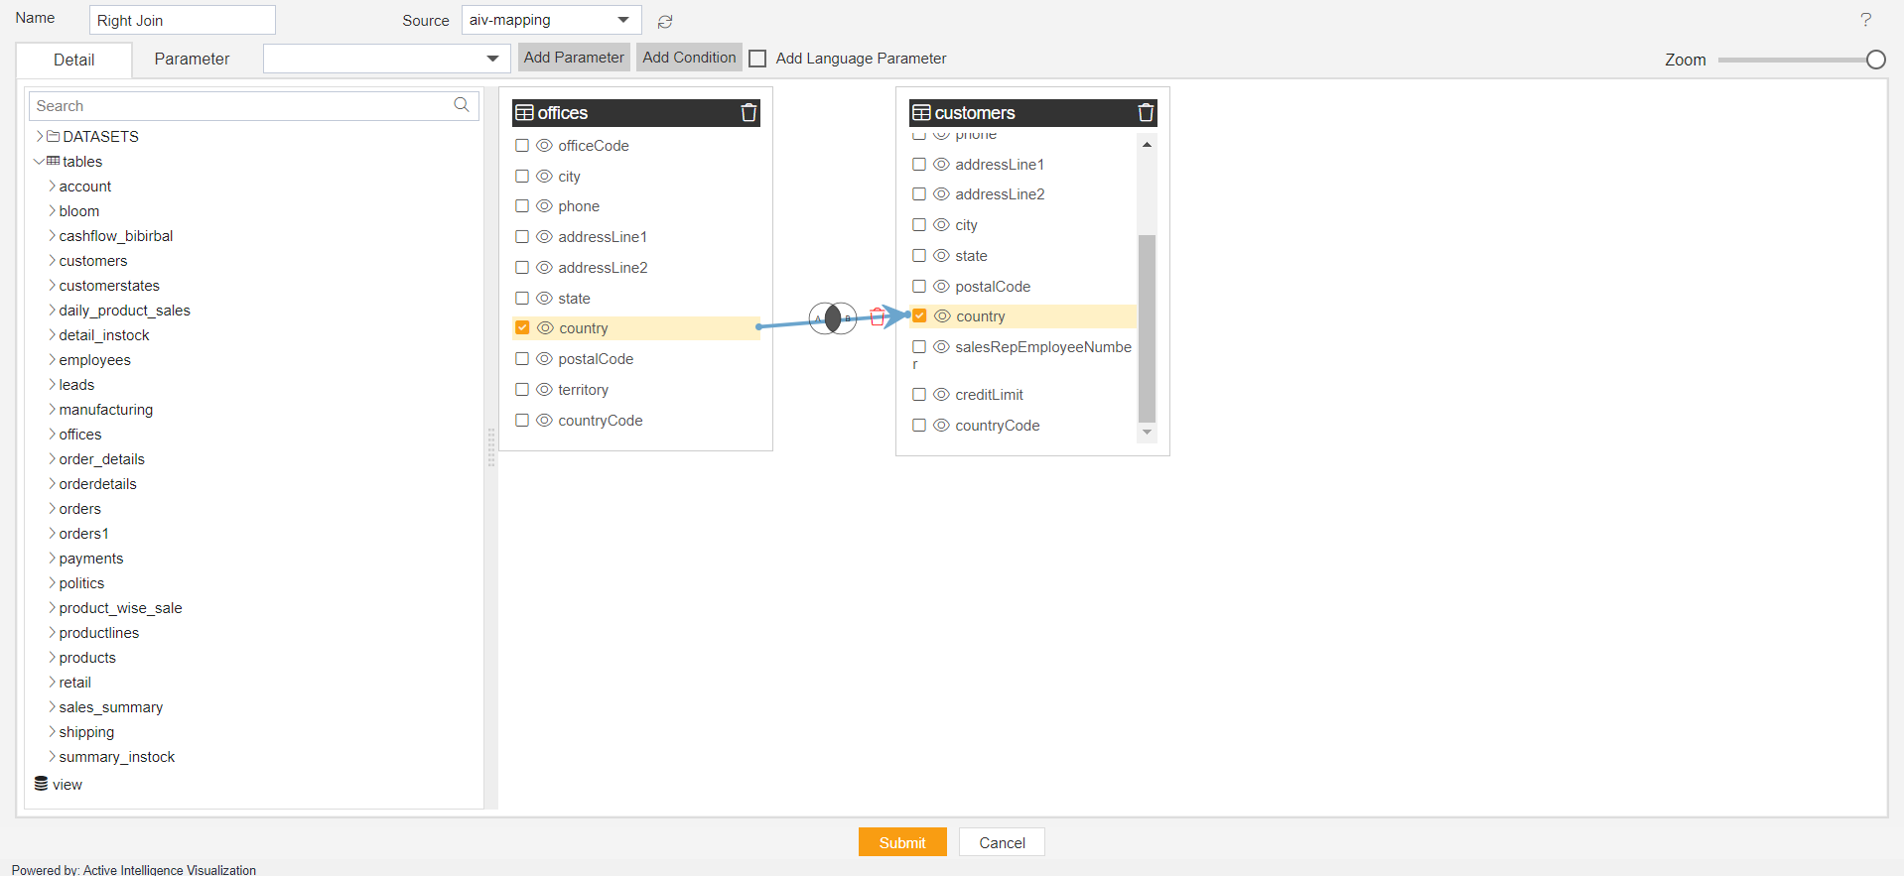Click the customers table grid icon

pos(922,113)
